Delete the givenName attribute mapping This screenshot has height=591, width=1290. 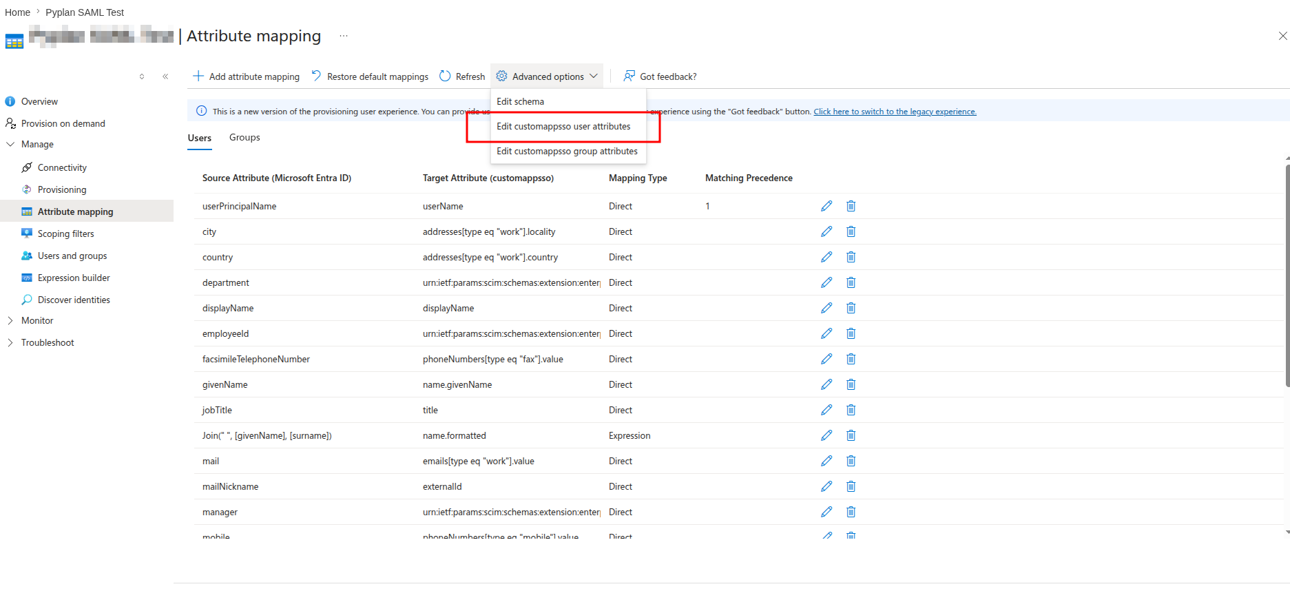[851, 384]
